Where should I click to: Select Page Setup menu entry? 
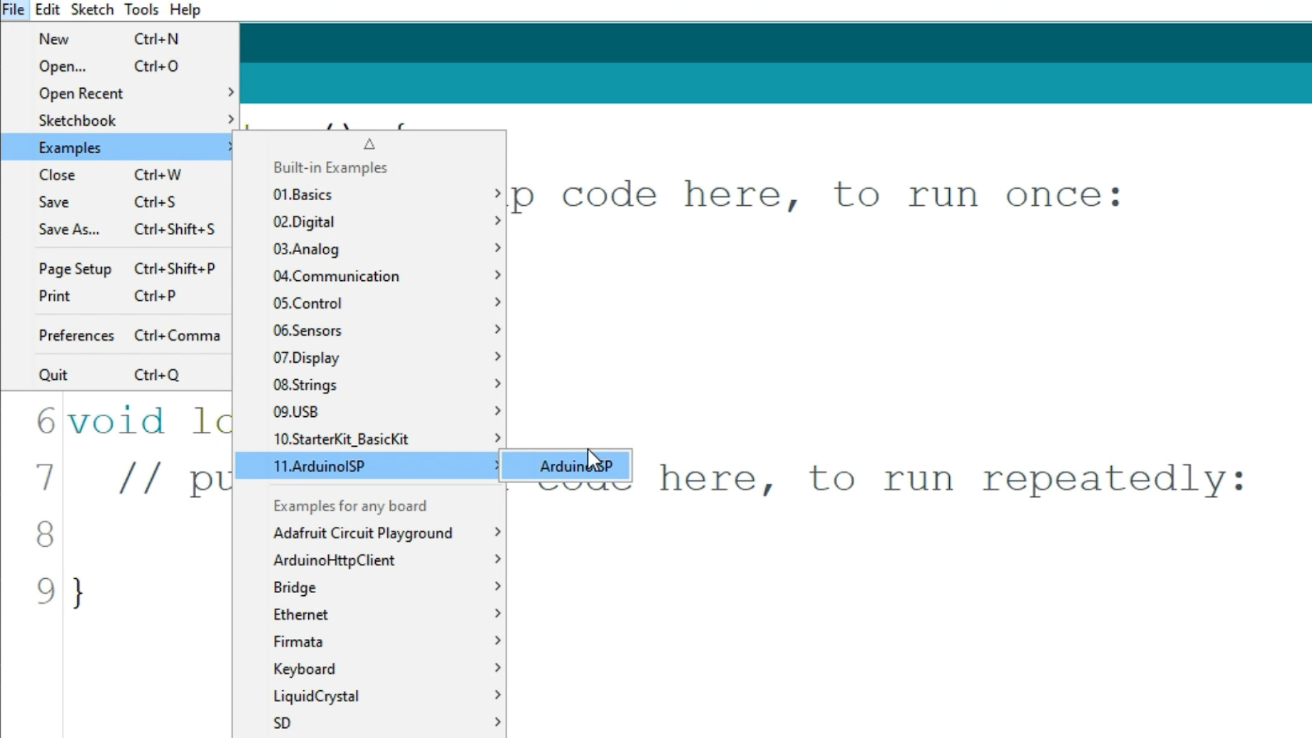click(x=118, y=269)
